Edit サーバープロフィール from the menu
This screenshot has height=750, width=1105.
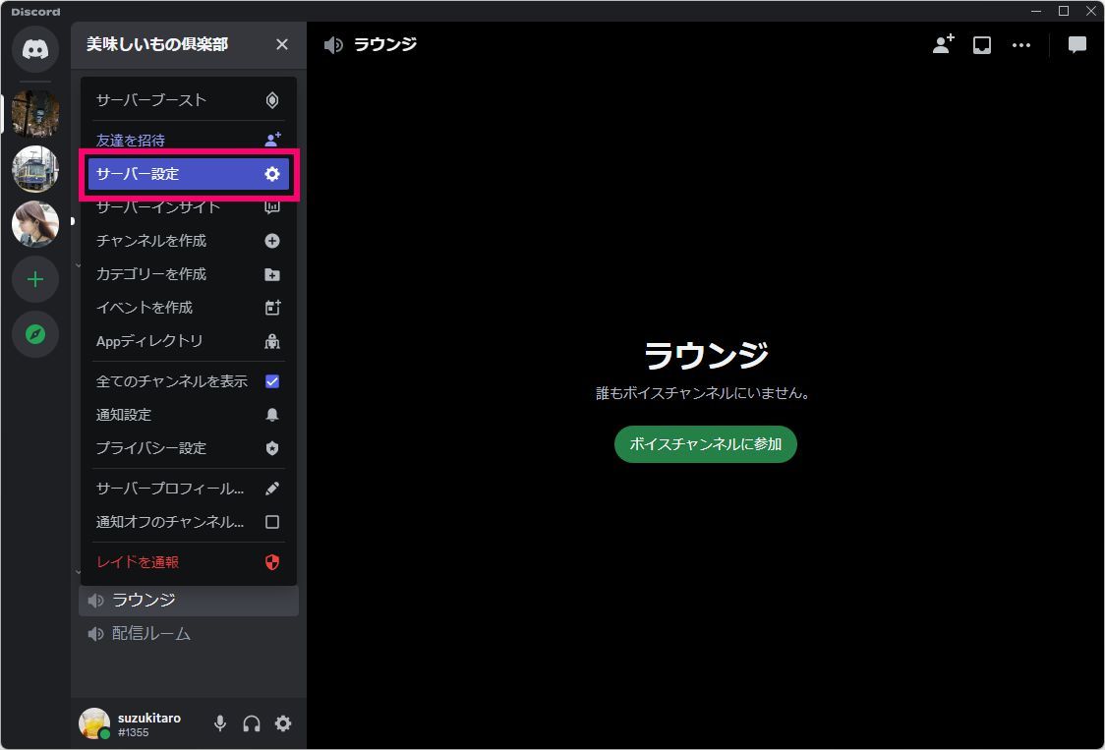pos(188,489)
